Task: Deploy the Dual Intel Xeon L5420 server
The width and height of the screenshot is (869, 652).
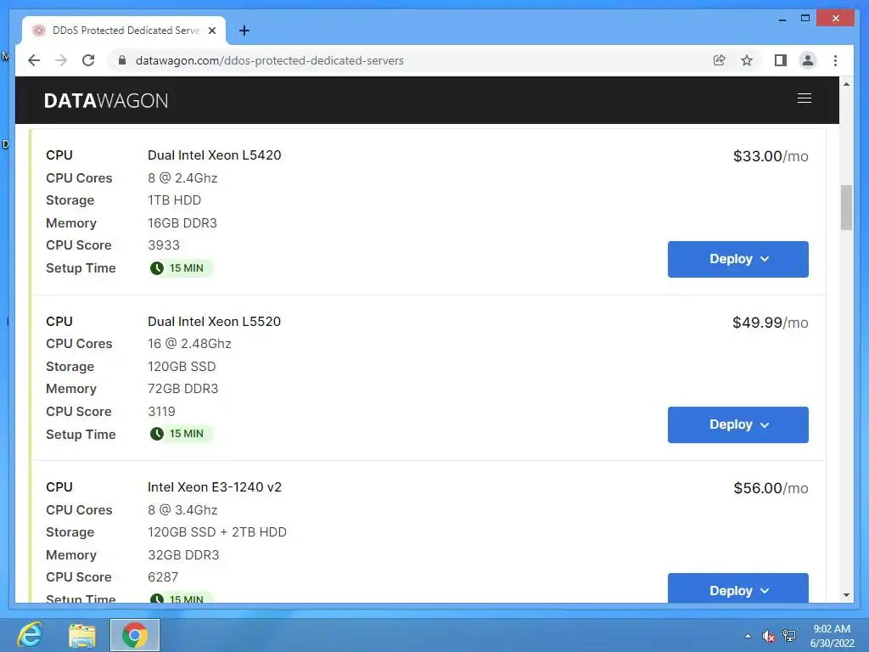Action: coord(737,259)
